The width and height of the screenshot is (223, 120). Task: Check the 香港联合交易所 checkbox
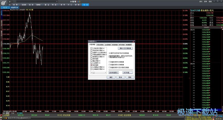pos(92,56)
